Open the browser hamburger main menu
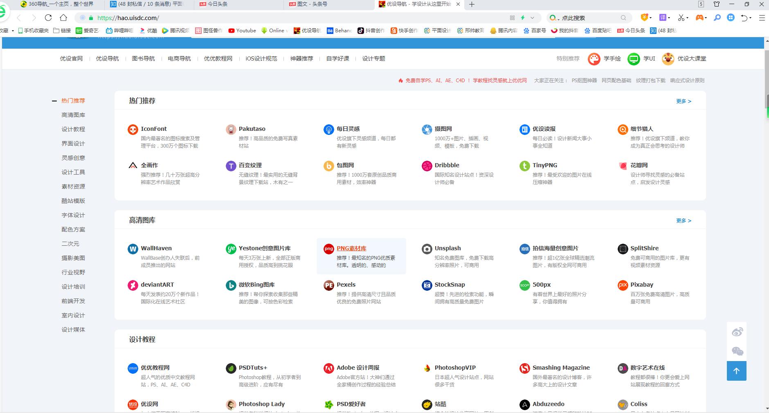This screenshot has width=769, height=413. click(x=762, y=18)
